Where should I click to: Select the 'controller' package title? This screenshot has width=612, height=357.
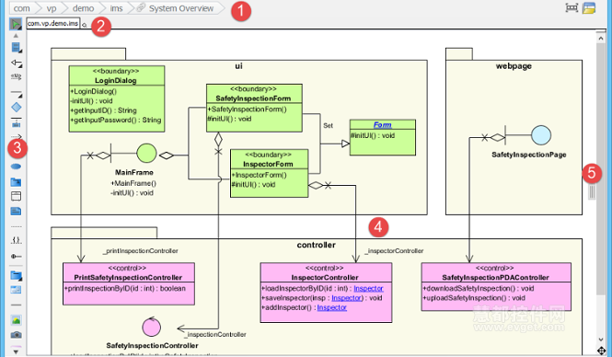click(317, 245)
